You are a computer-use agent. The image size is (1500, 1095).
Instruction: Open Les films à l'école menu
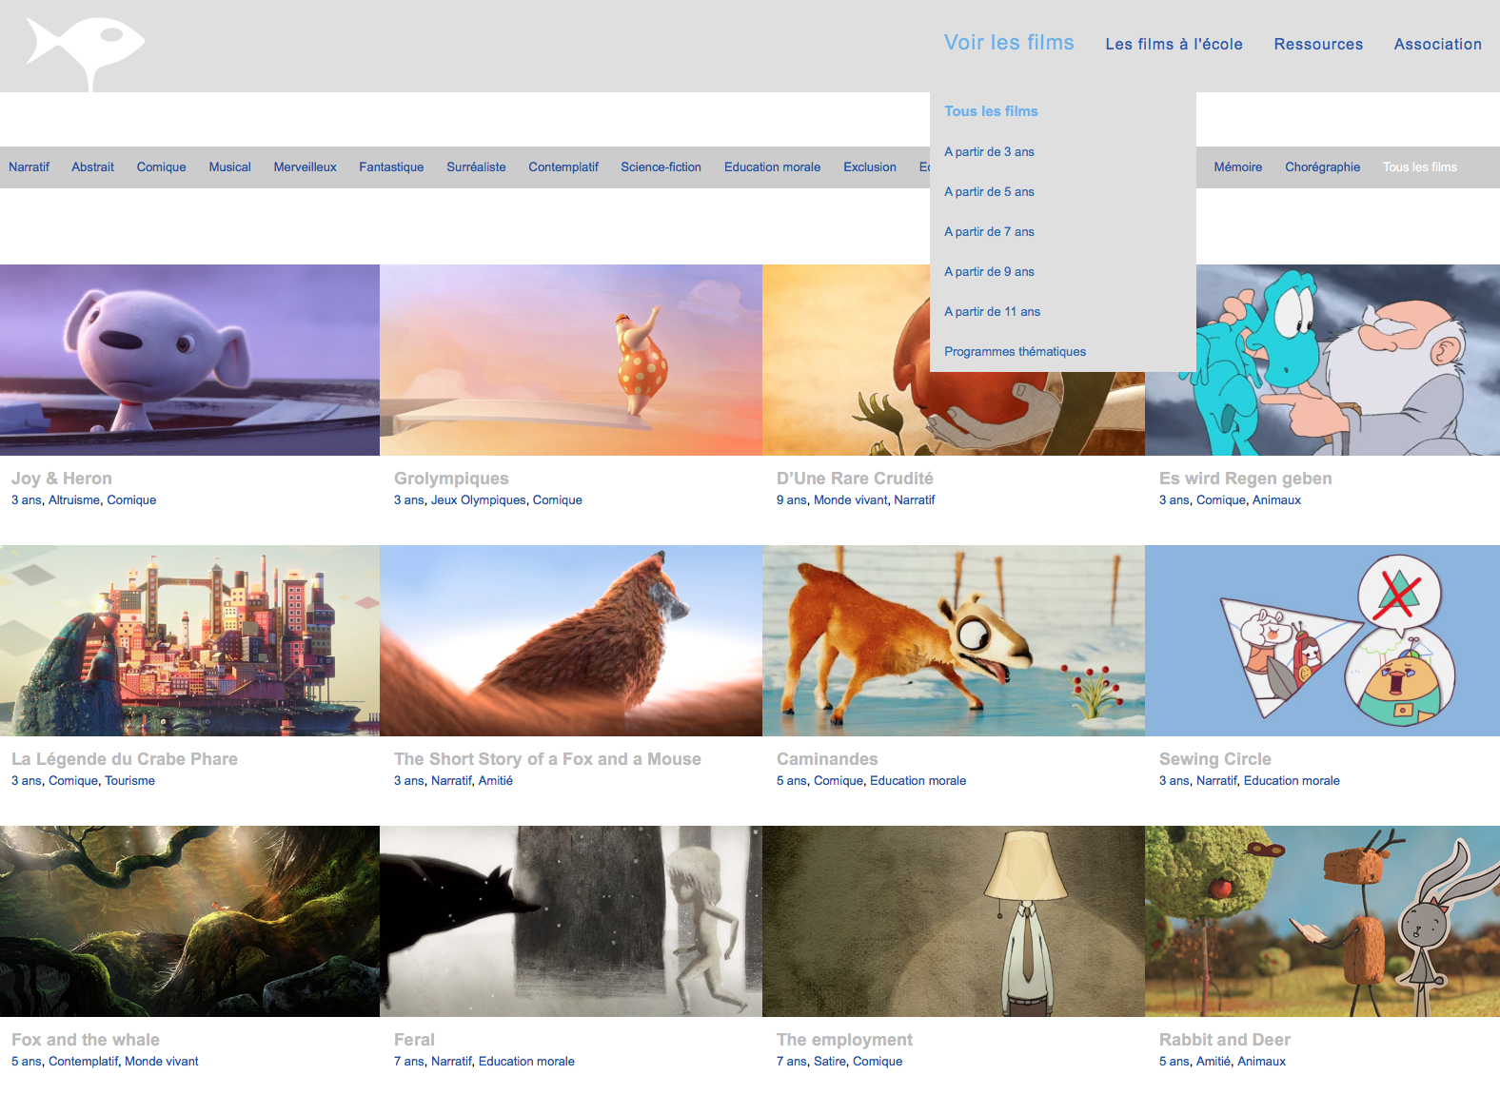tap(1174, 45)
